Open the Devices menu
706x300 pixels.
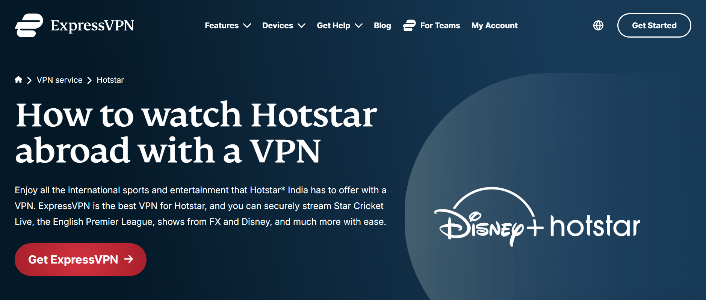point(284,26)
